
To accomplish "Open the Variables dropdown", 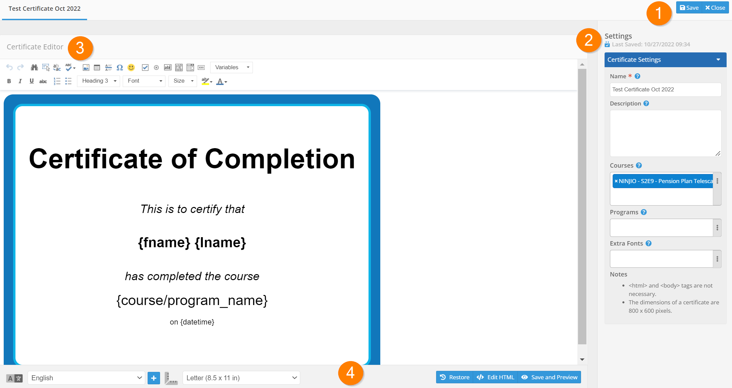I will tap(231, 68).
